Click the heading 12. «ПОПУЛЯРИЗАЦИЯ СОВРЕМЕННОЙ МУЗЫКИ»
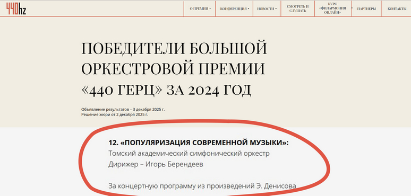The width and height of the screenshot is (411, 196). [x=199, y=142]
